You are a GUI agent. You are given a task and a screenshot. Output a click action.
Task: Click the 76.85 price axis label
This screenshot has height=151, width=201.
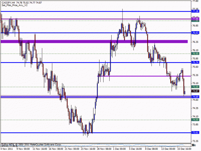click(x=195, y=26)
